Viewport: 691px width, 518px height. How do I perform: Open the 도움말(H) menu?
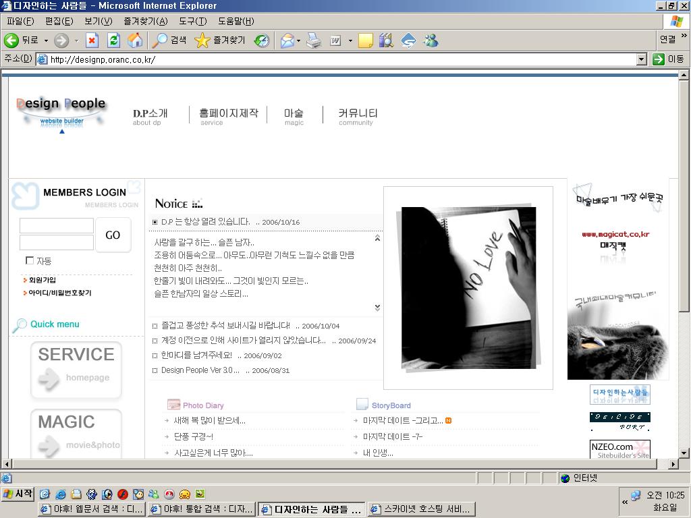pos(236,21)
